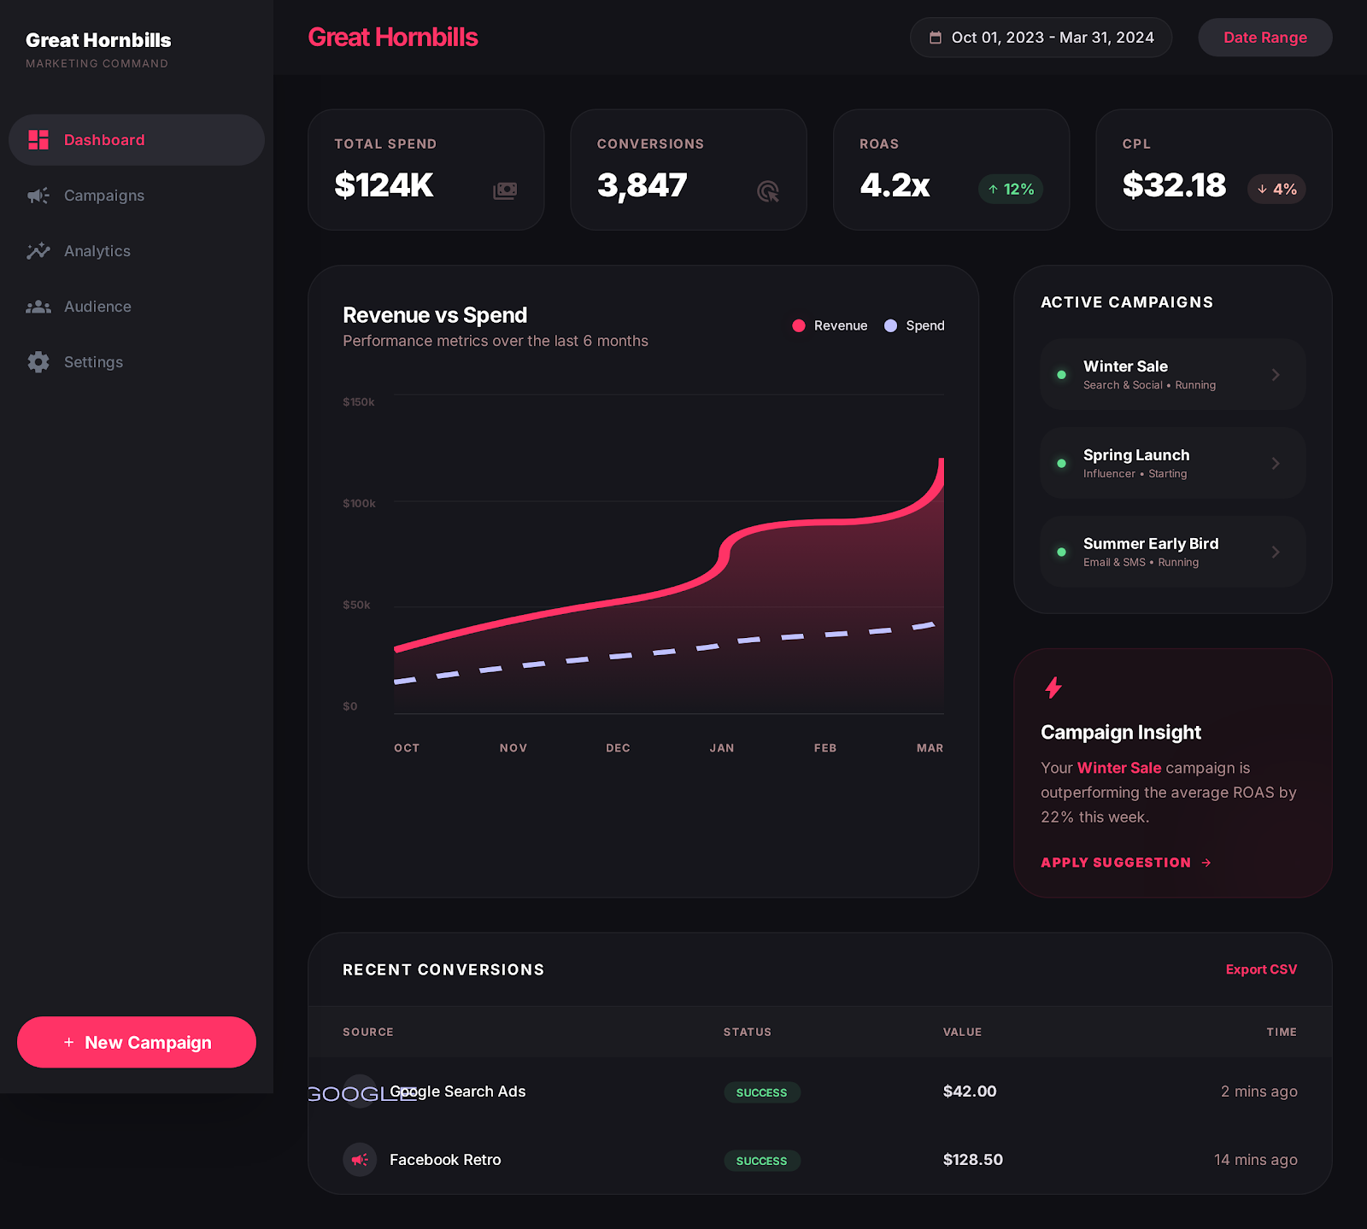The width and height of the screenshot is (1367, 1229).
Task: Click the 4.2x ROAS value
Action: 895,185
